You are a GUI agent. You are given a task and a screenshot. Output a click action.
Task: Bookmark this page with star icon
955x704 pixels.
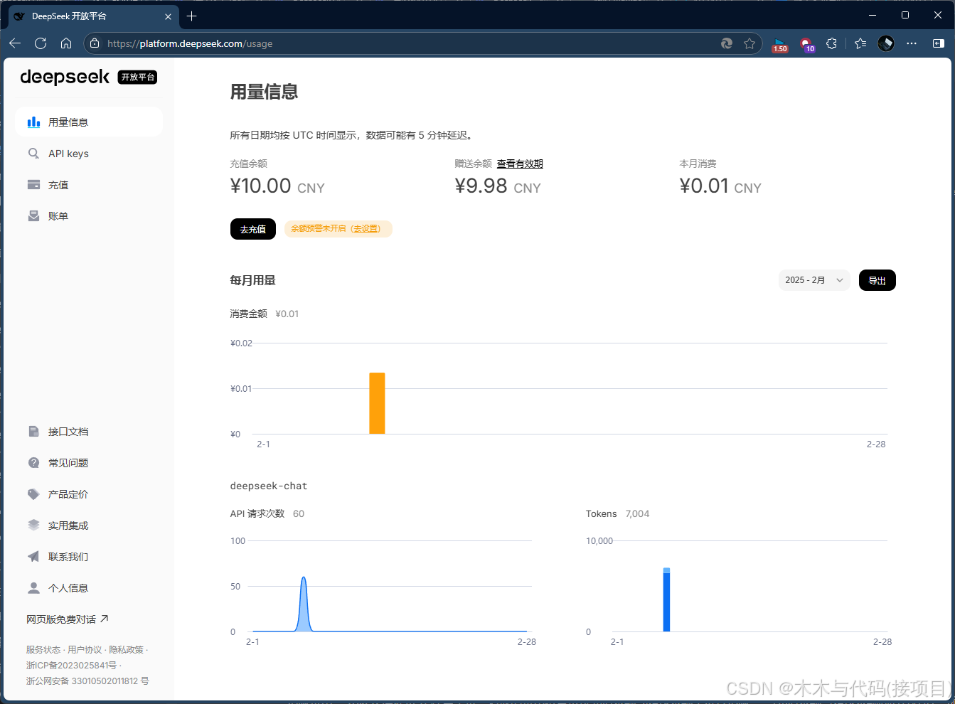tap(749, 43)
